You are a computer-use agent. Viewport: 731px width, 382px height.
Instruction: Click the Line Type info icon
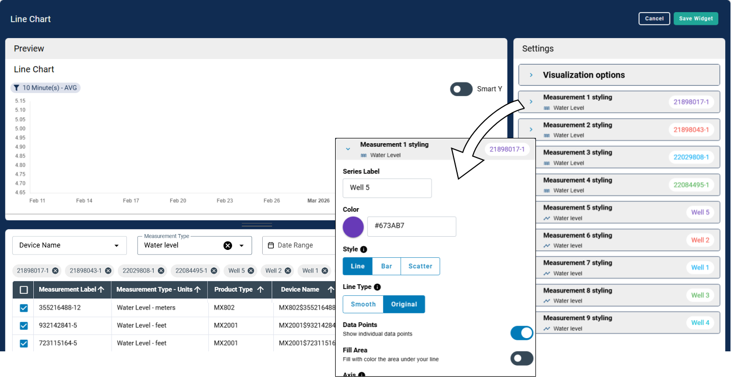click(x=377, y=287)
